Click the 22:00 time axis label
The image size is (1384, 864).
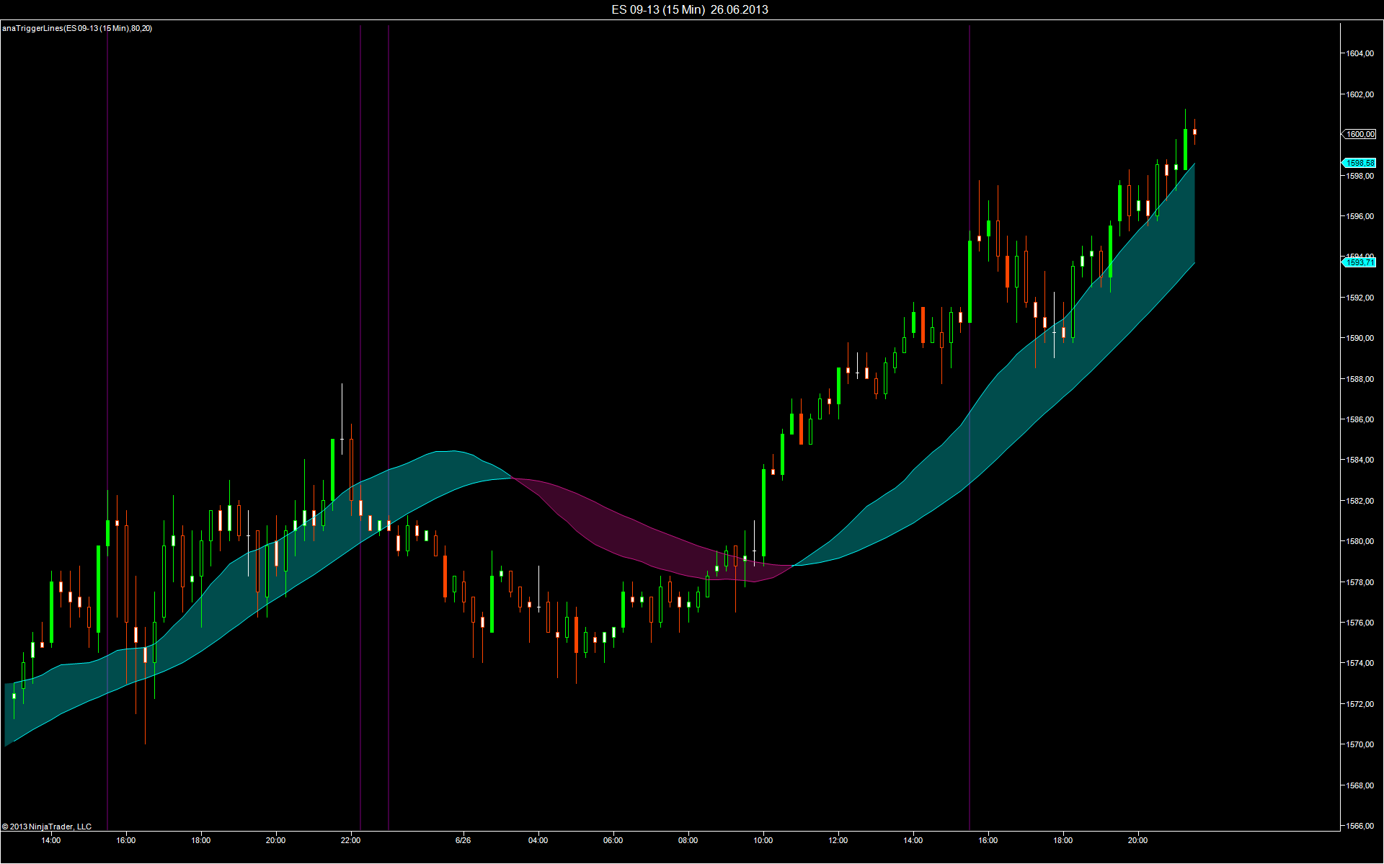[x=350, y=840]
